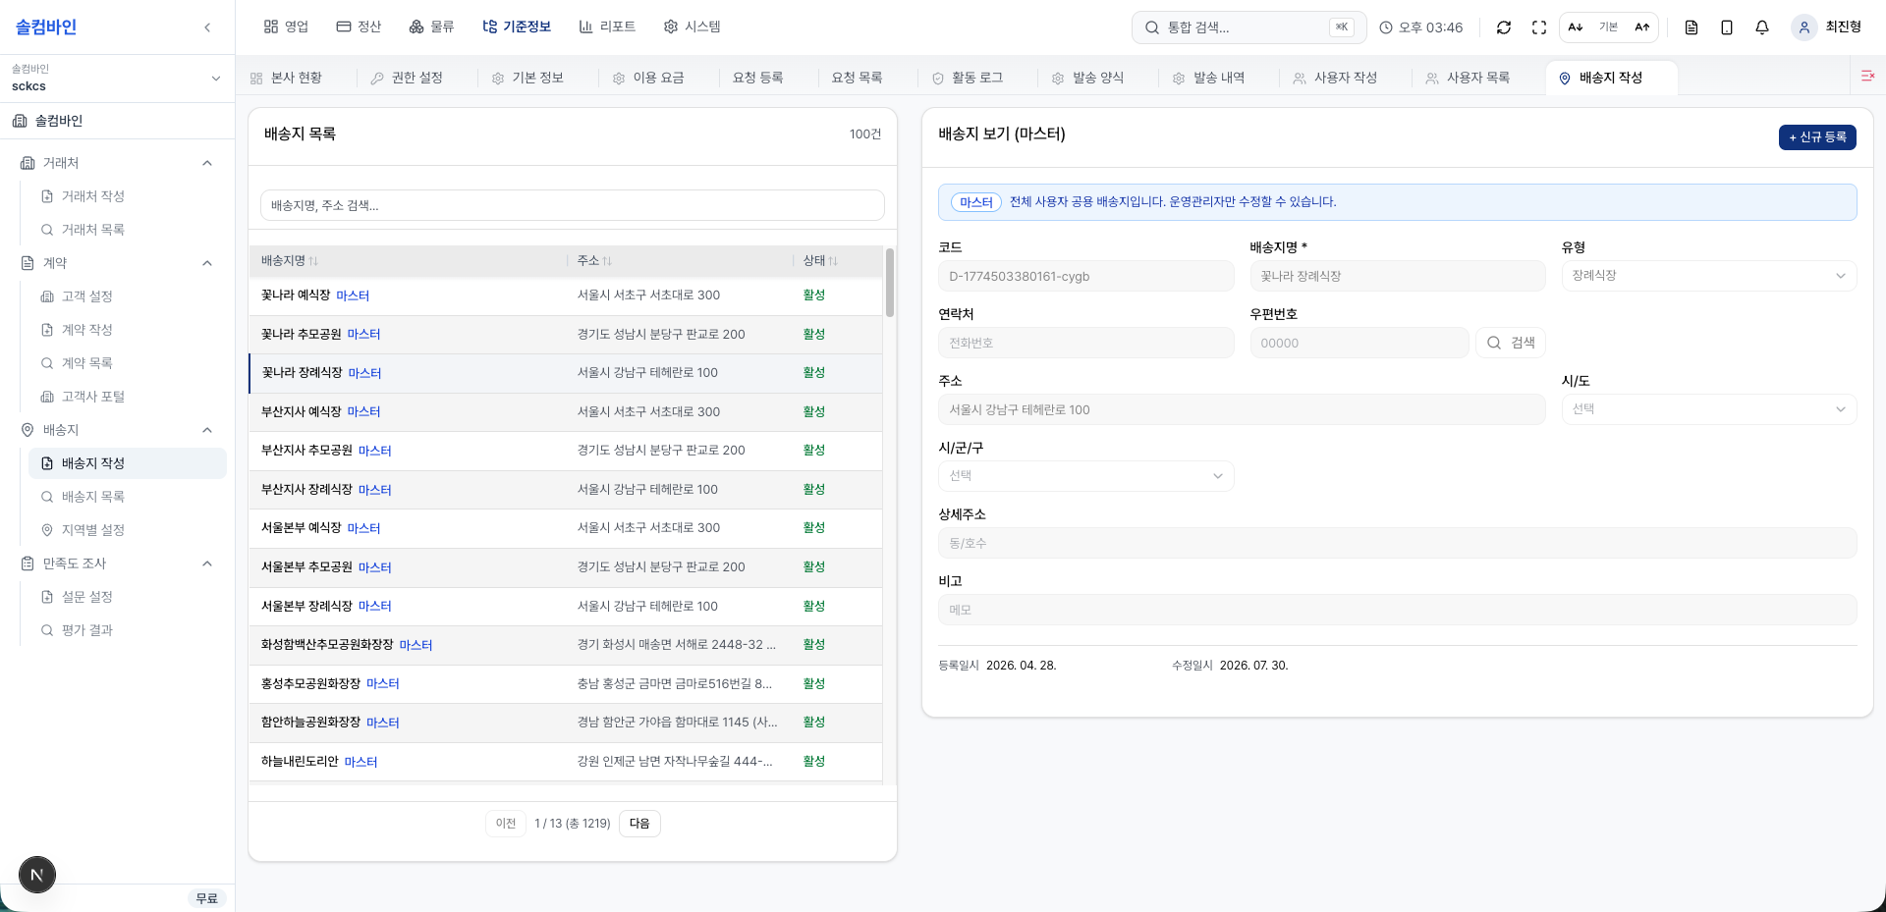The image size is (1886, 912).
Task: Open the 시/군/구 dropdown
Action: 1085,476
